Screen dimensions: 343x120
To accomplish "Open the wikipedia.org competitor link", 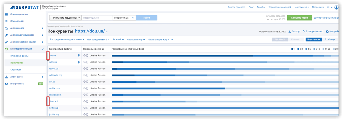I will pyautogui.click(x=55, y=75).
